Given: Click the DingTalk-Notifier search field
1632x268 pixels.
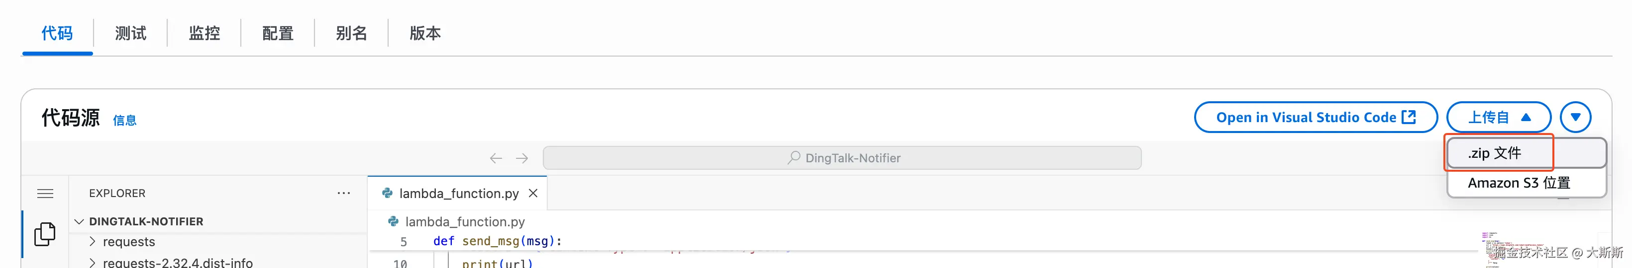Looking at the screenshot, I should (x=841, y=158).
